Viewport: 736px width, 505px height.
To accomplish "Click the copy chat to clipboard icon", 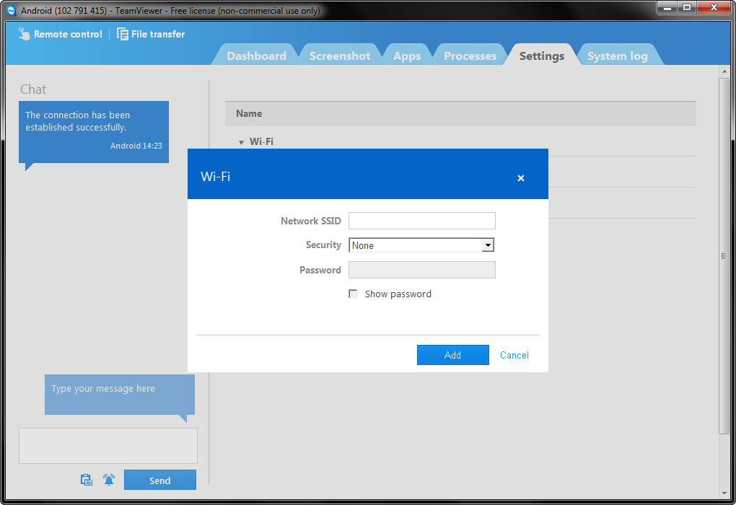I will tap(87, 479).
